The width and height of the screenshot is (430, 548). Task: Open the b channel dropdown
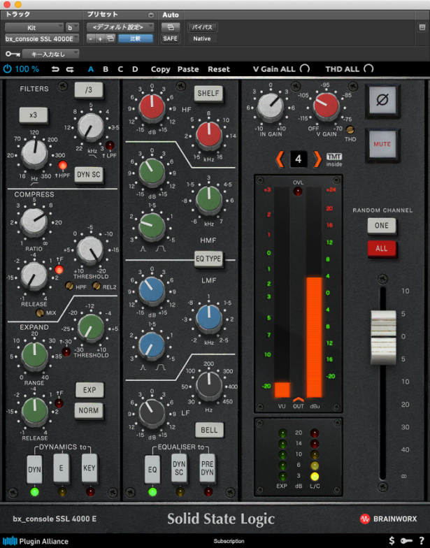[x=73, y=27]
